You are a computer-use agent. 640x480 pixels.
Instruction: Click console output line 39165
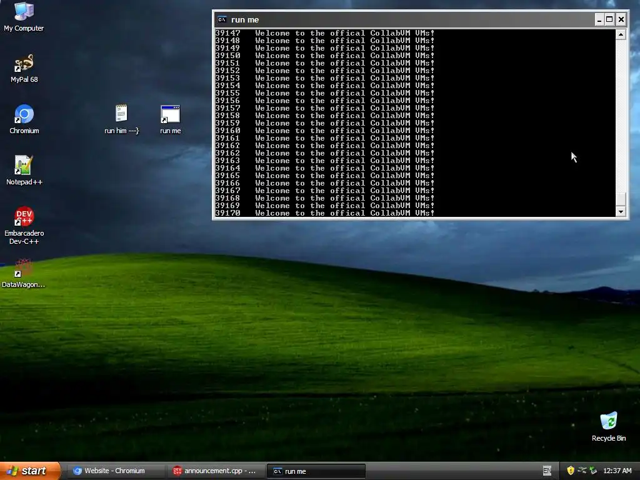click(325, 176)
